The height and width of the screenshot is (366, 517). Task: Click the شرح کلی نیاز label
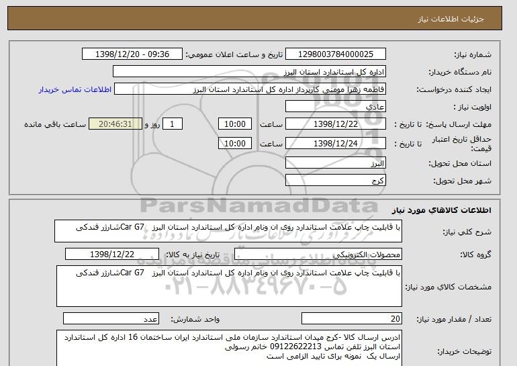[x=467, y=232]
